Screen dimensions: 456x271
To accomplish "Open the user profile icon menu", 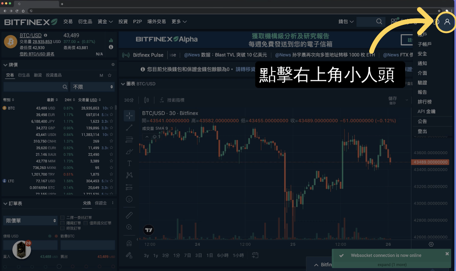I will tap(447, 22).
